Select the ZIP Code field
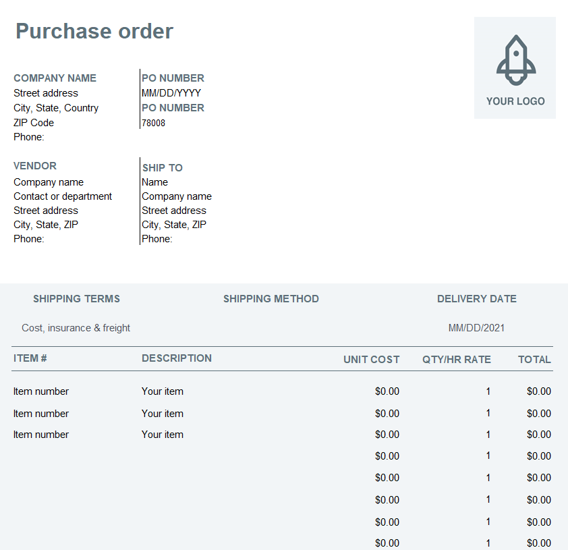Image resolution: width=568 pixels, height=550 pixels. (x=34, y=123)
